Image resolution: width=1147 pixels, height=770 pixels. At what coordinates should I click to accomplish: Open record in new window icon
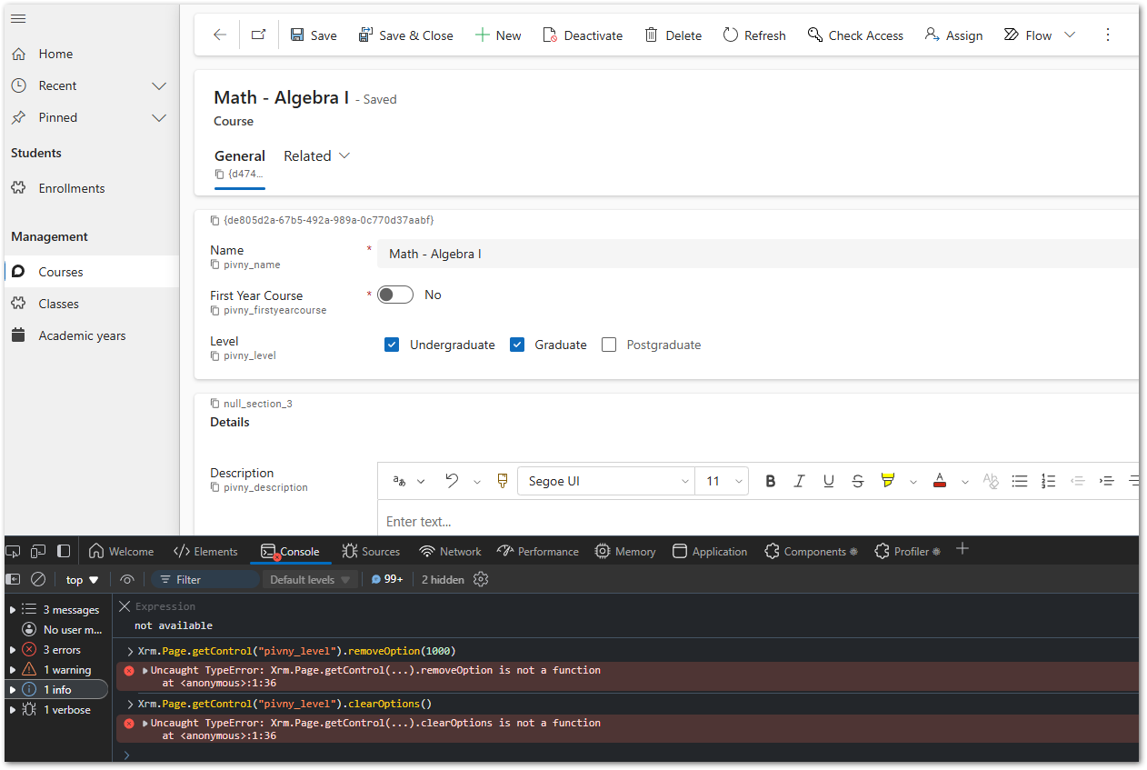(258, 35)
